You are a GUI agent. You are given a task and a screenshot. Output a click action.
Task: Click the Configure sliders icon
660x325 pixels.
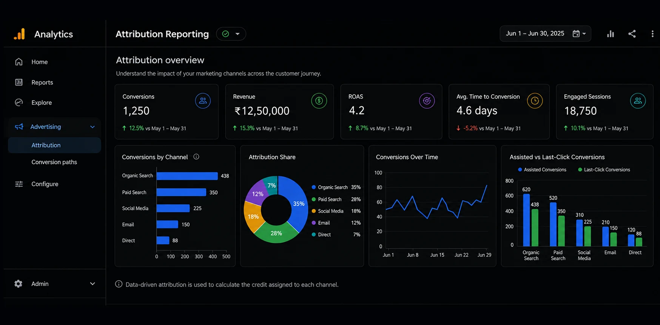tap(19, 184)
